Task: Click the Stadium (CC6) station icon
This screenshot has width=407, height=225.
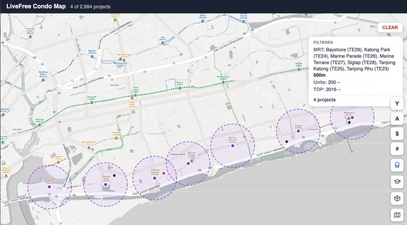Action: pyautogui.click(x=58, y=162)
